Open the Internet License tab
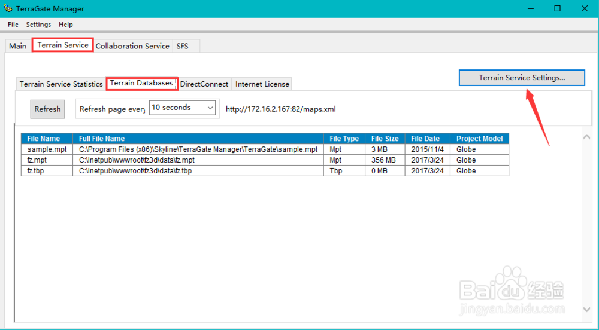The image size is (599, 330). [x=262, y=84]
